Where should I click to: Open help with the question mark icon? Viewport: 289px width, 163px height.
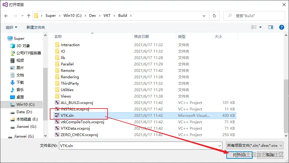click(x=281, y=27)
